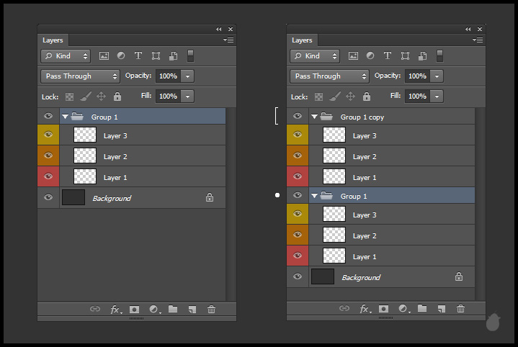Open the Kind filter dropdown in the left panel

(66, 55)
